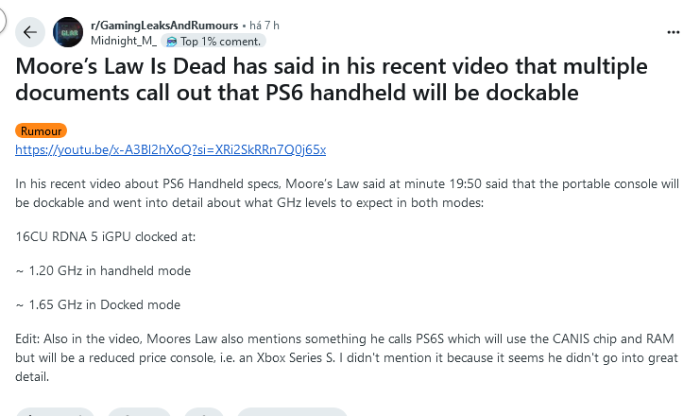Click the post title about the PS6 handheld
700x416 pixels.
tap(332, 79)
